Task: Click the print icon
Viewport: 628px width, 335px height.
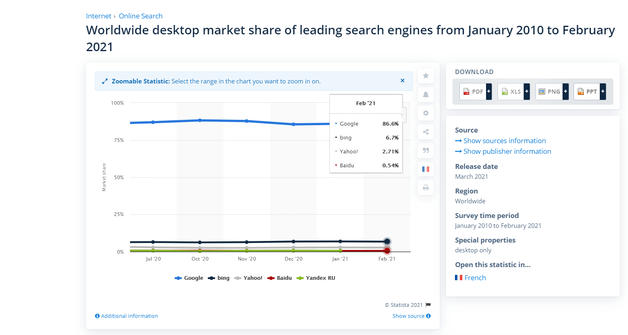Action: 425,188
